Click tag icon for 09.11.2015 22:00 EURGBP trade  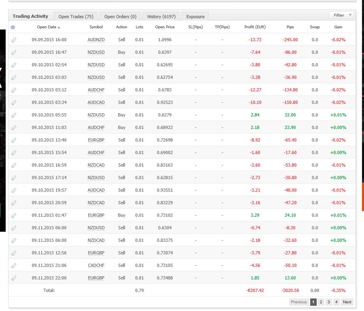(x=14, y=278)
